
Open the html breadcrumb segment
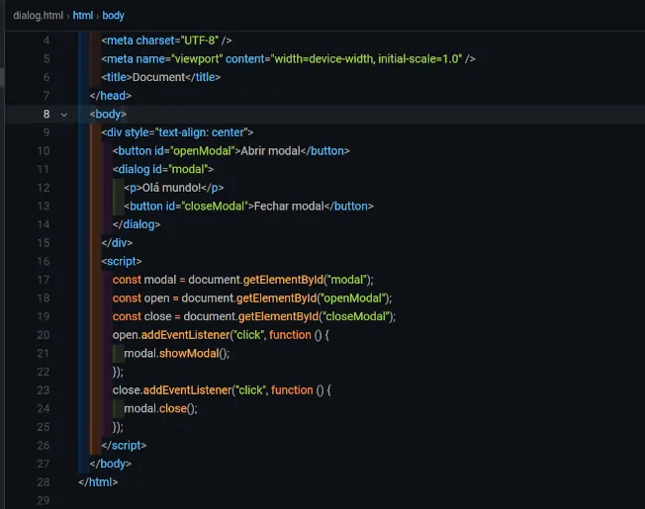(83, 16)
